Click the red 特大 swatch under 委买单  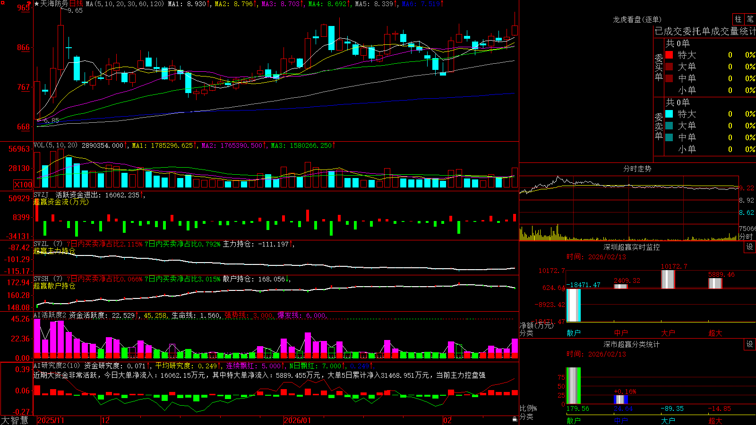tap(669, 55)
